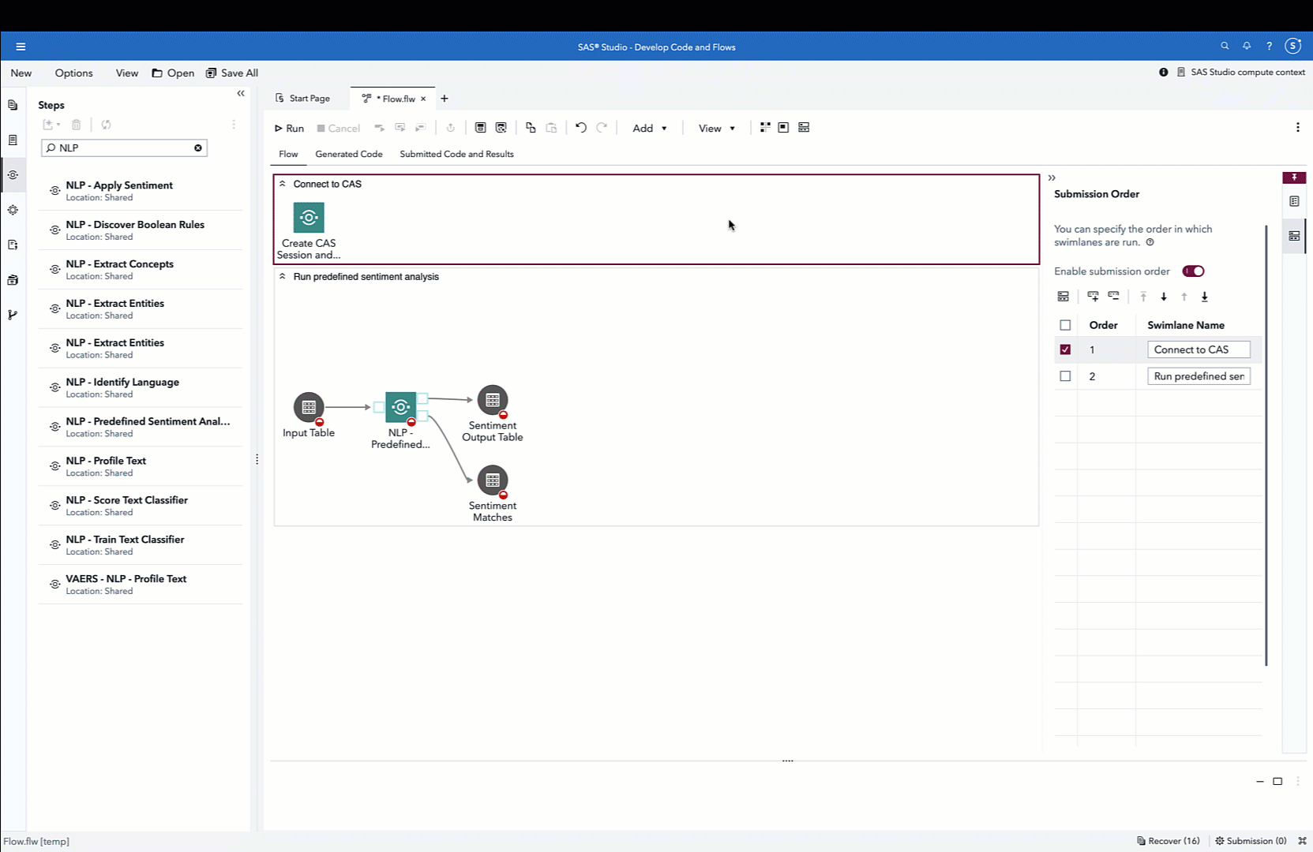Uncheck the Connect to CAS row checkbox

[x=1065, y=349]
